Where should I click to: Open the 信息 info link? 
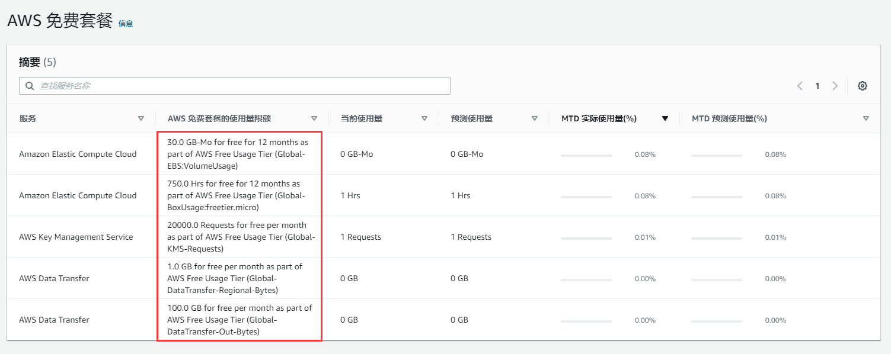pyautogui.click(x=126, y=24)
